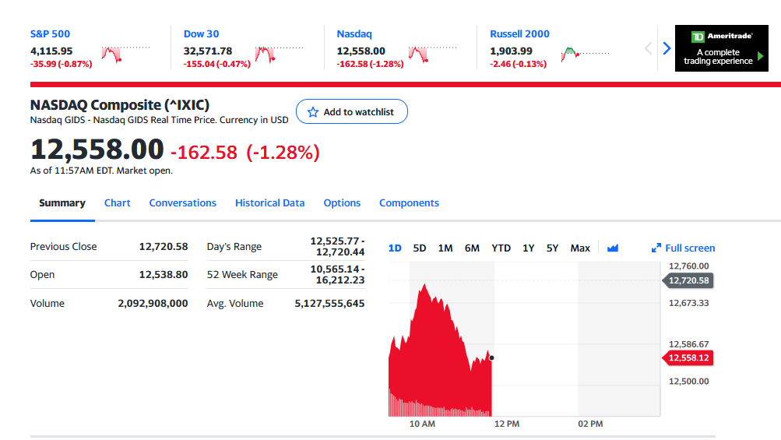781x440 pixels.
Task: Click the S&P 500 price 4,115.95
Action: point(51,51)
